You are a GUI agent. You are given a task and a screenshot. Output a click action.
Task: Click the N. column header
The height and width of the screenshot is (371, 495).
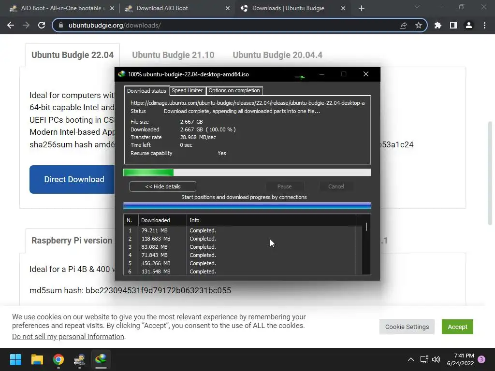pyautogui.click(x=131, y=220)
